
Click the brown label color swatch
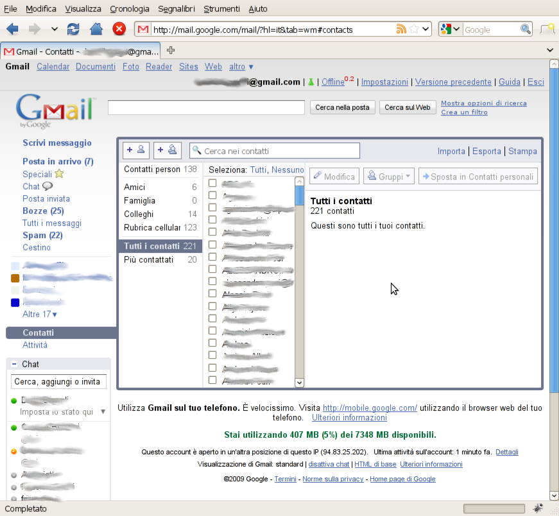click(15, 278)
